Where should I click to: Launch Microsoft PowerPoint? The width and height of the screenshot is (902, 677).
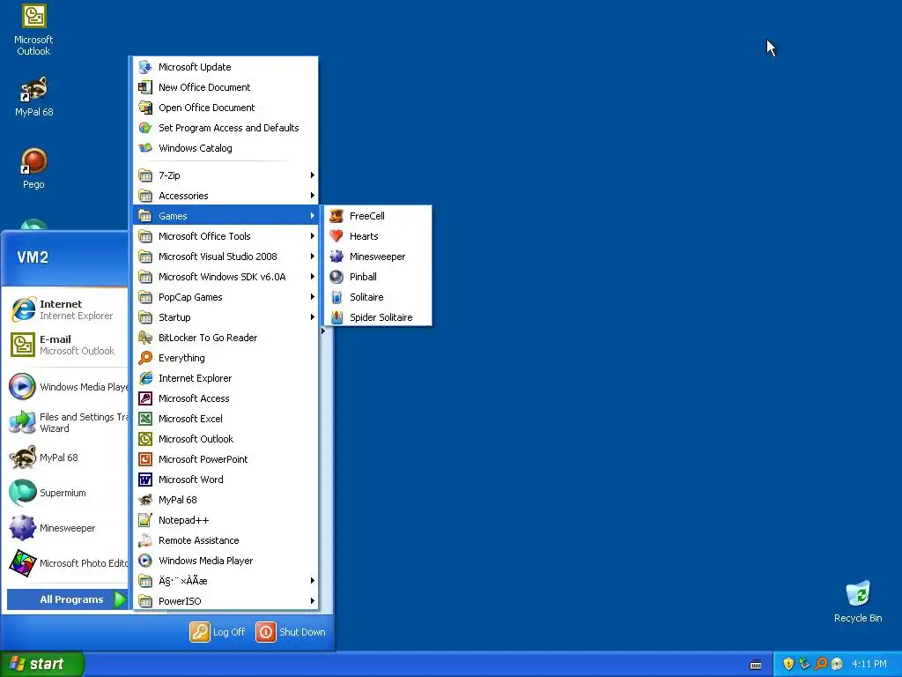[x=225, y=459]
